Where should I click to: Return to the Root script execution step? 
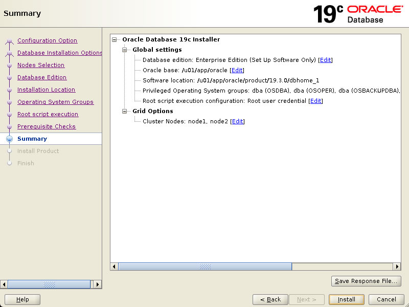[48, 114]
